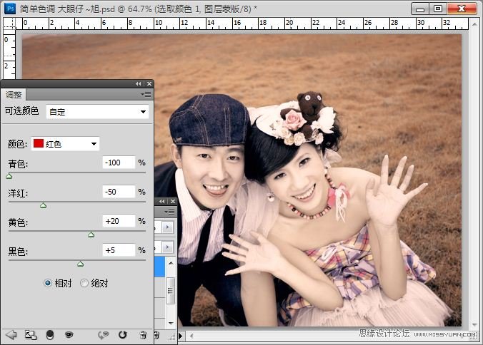This screenshot has width=483, height=345.
Task: Close the layers panel behind adjustments
Action: point(173,202)
